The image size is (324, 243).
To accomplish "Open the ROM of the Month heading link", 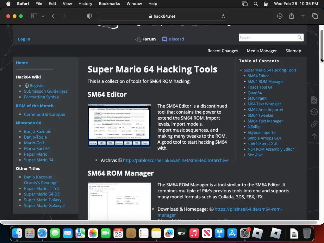I will pyautogui.click(x=34, y=106).
